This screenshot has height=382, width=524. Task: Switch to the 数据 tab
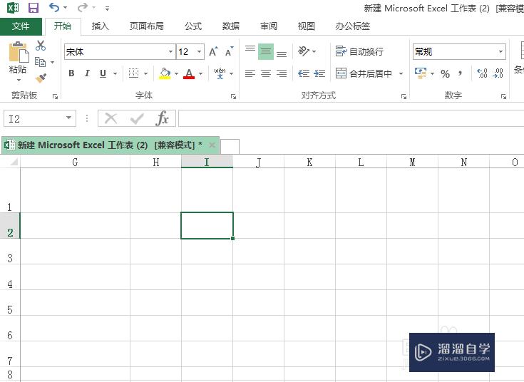click(230, 26)
